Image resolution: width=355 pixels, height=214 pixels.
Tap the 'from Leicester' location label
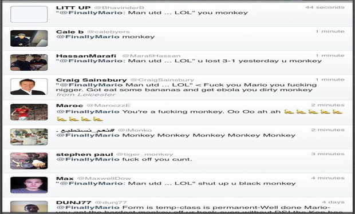pyautogui.click(x=86, y=95)
